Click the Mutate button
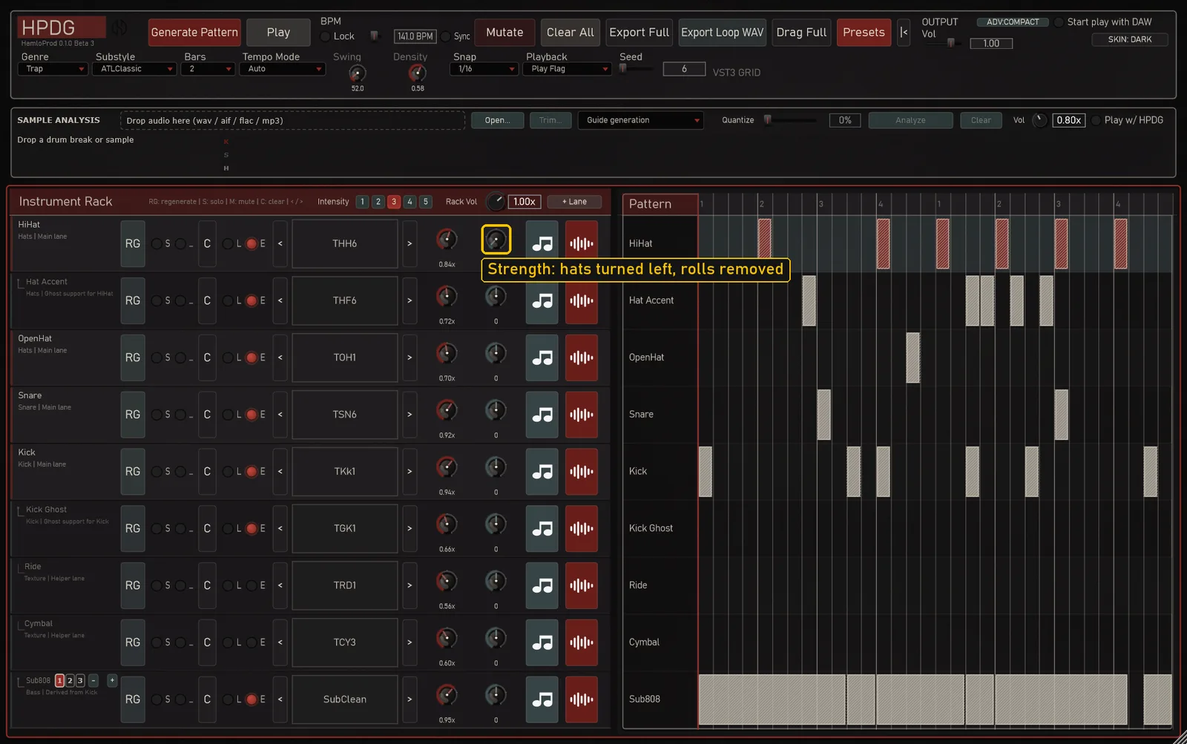The image size is (1187, 744). [504, 33]
